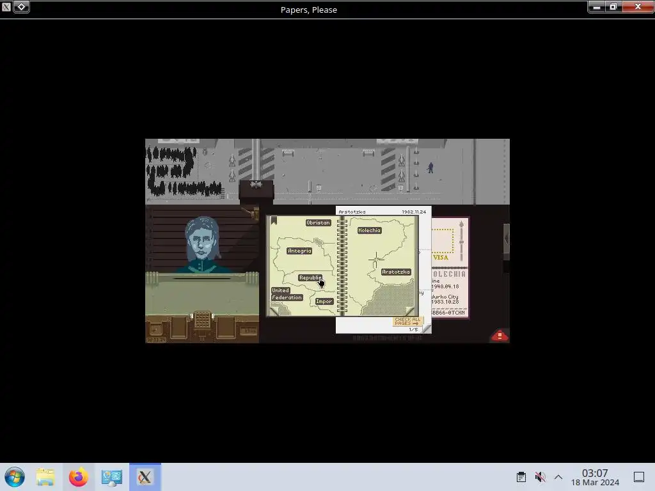The width and height of the screenshot is (655, 491).
Task: Click the 'CHECK ALL PAGES' sticky note
Action: tap(407, 321)
